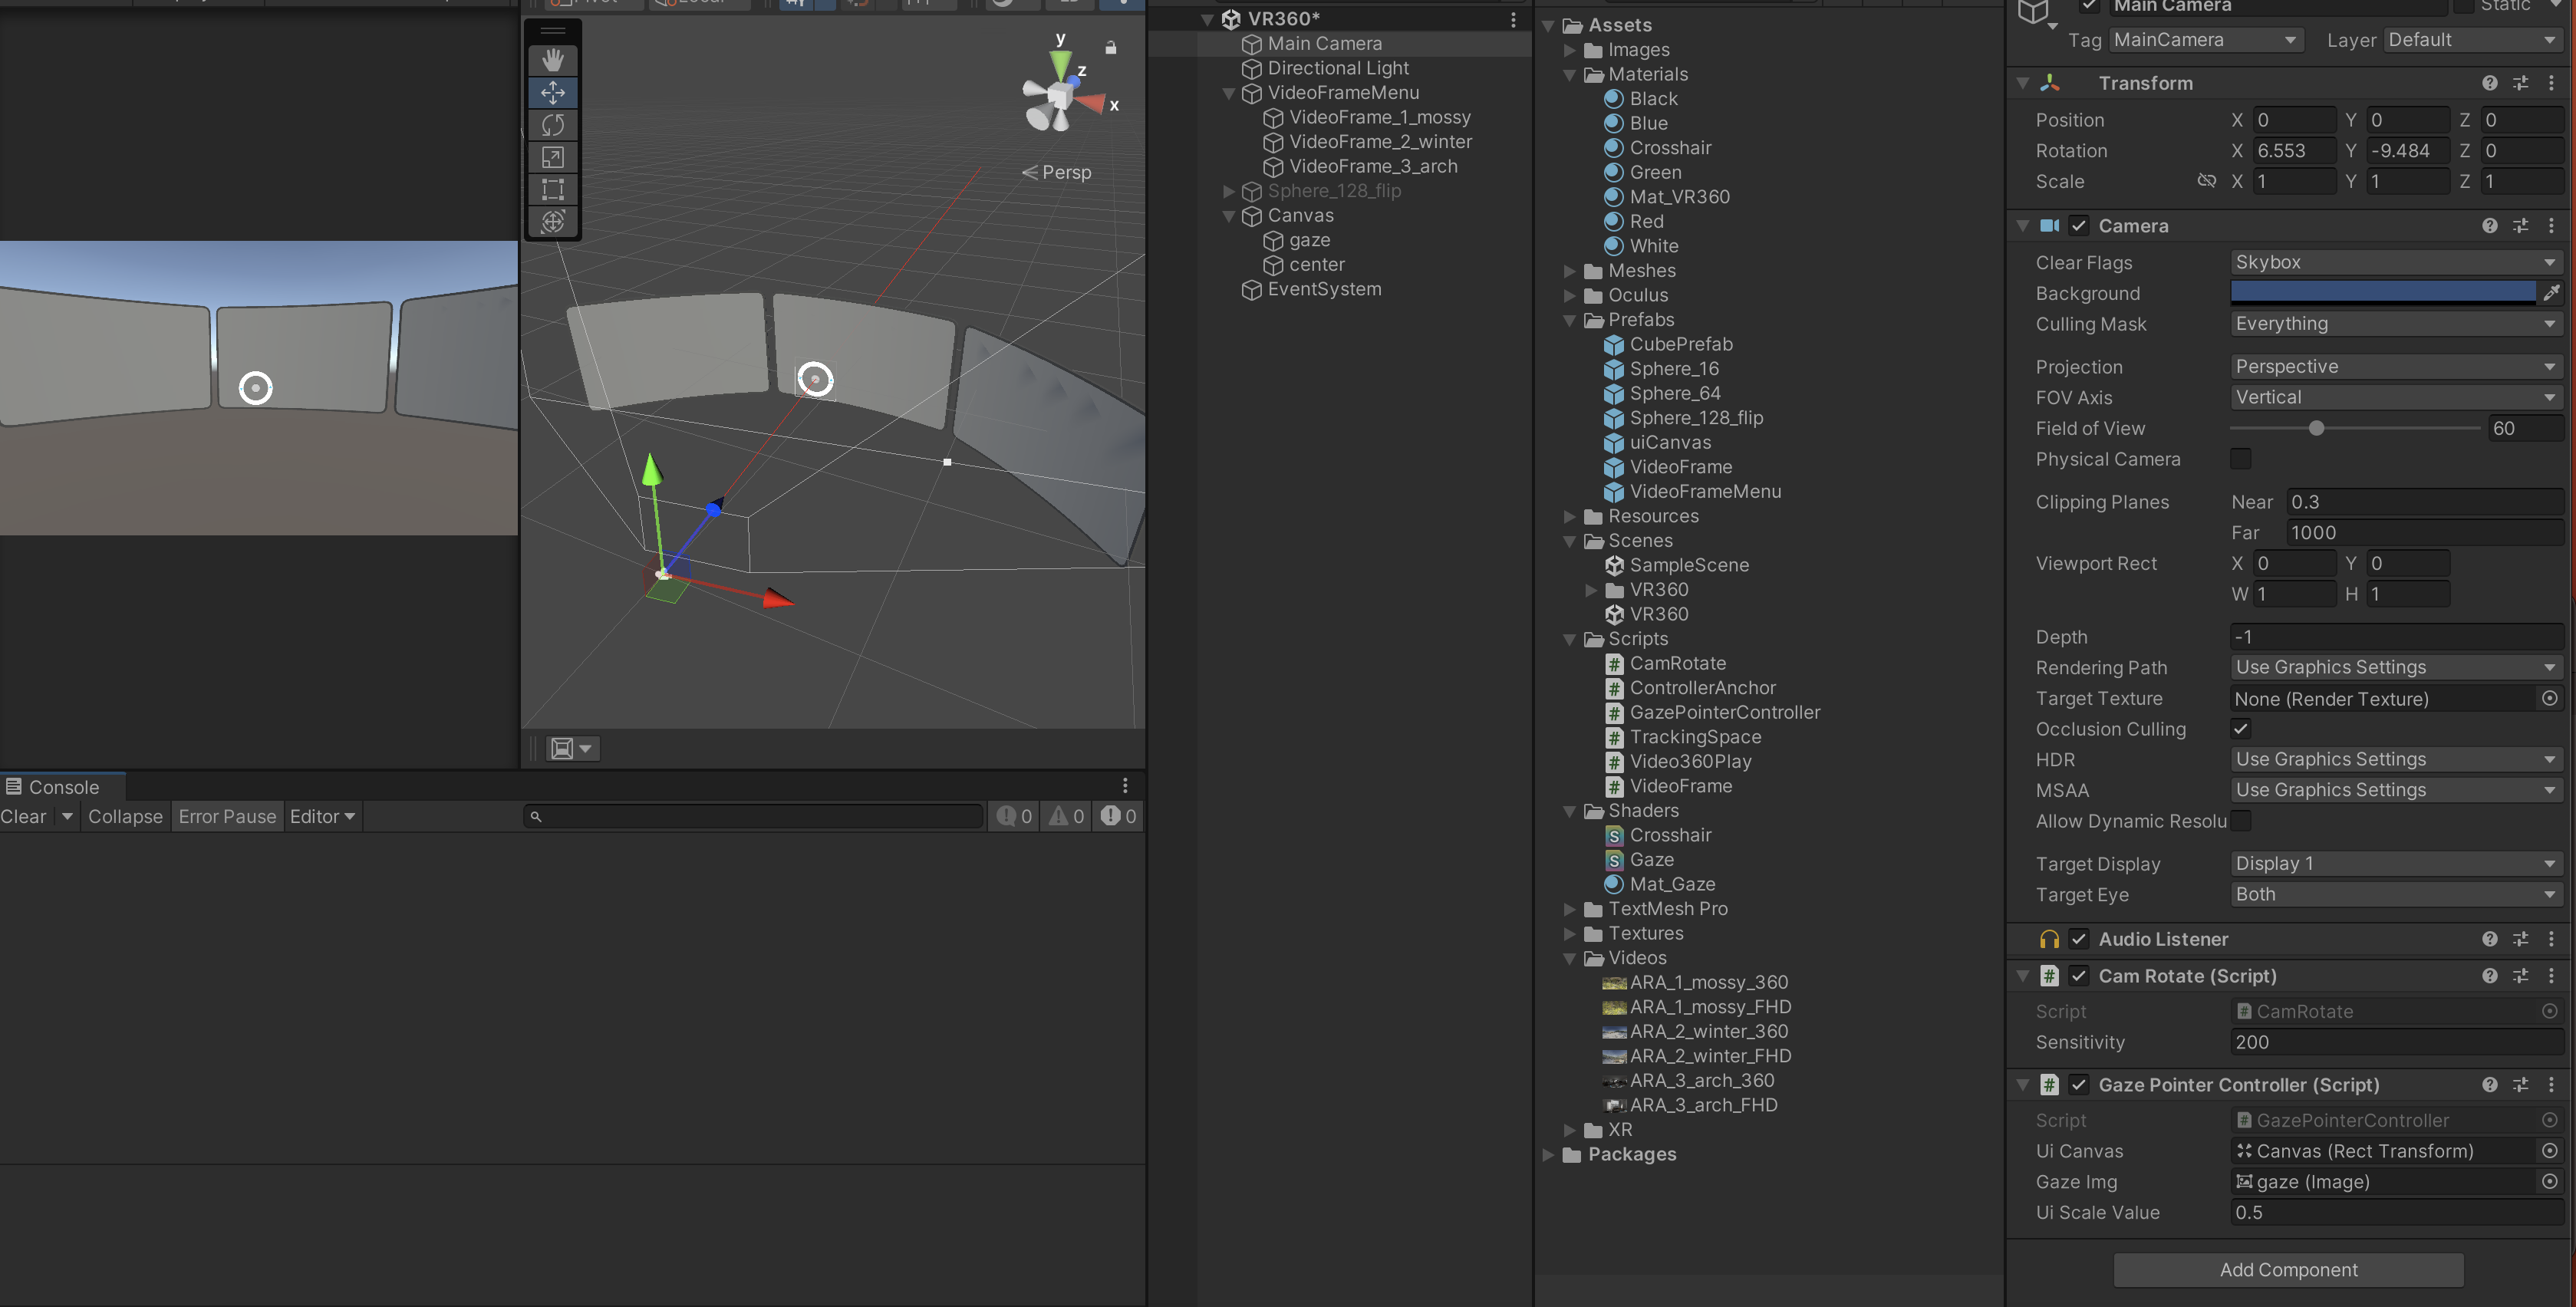Toggle the Error Pause button

(x=227, y=816)
